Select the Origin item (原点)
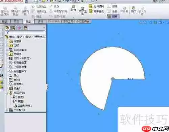 pyautogui.click(x=14, y=76)
